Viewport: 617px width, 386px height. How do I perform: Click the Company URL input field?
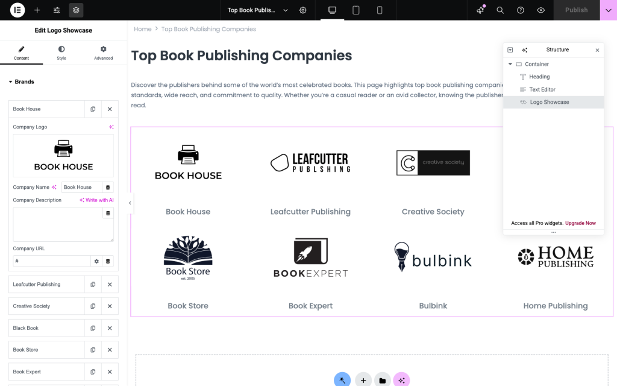pyautogui.click(x=52, y=261)
